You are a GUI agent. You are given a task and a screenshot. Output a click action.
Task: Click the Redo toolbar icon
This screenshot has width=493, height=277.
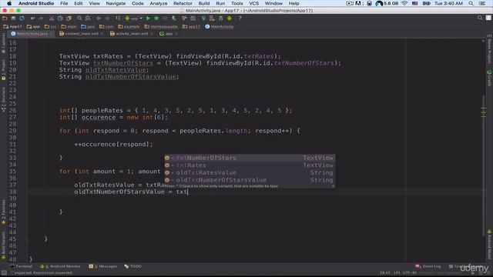(x=41, y=18)
